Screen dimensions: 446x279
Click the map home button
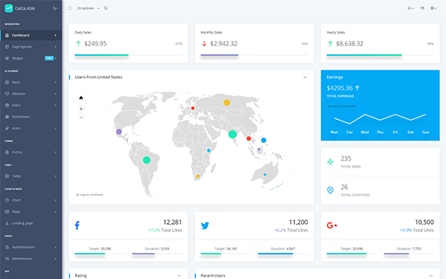pos(81,98)
